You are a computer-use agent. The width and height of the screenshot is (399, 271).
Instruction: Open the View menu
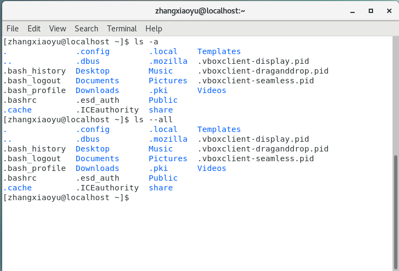pos(57,29)
